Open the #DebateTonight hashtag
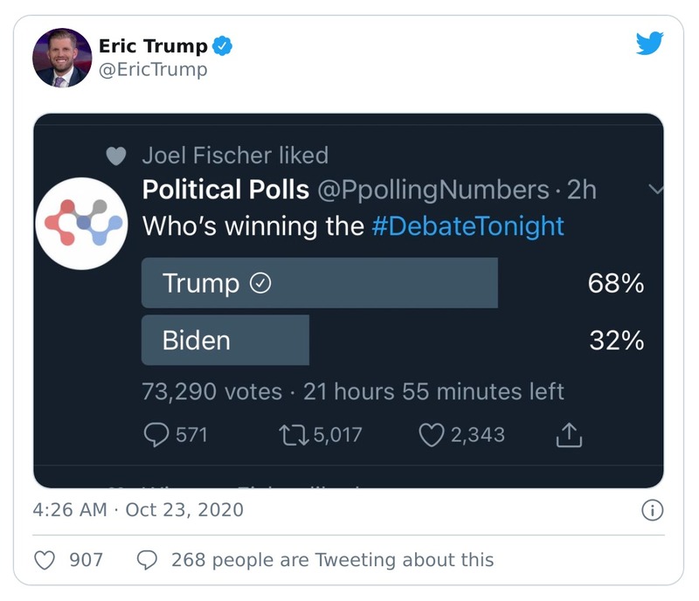Viewport: 699px width, 601px height. pyautogui.click(x=468, y=225)
